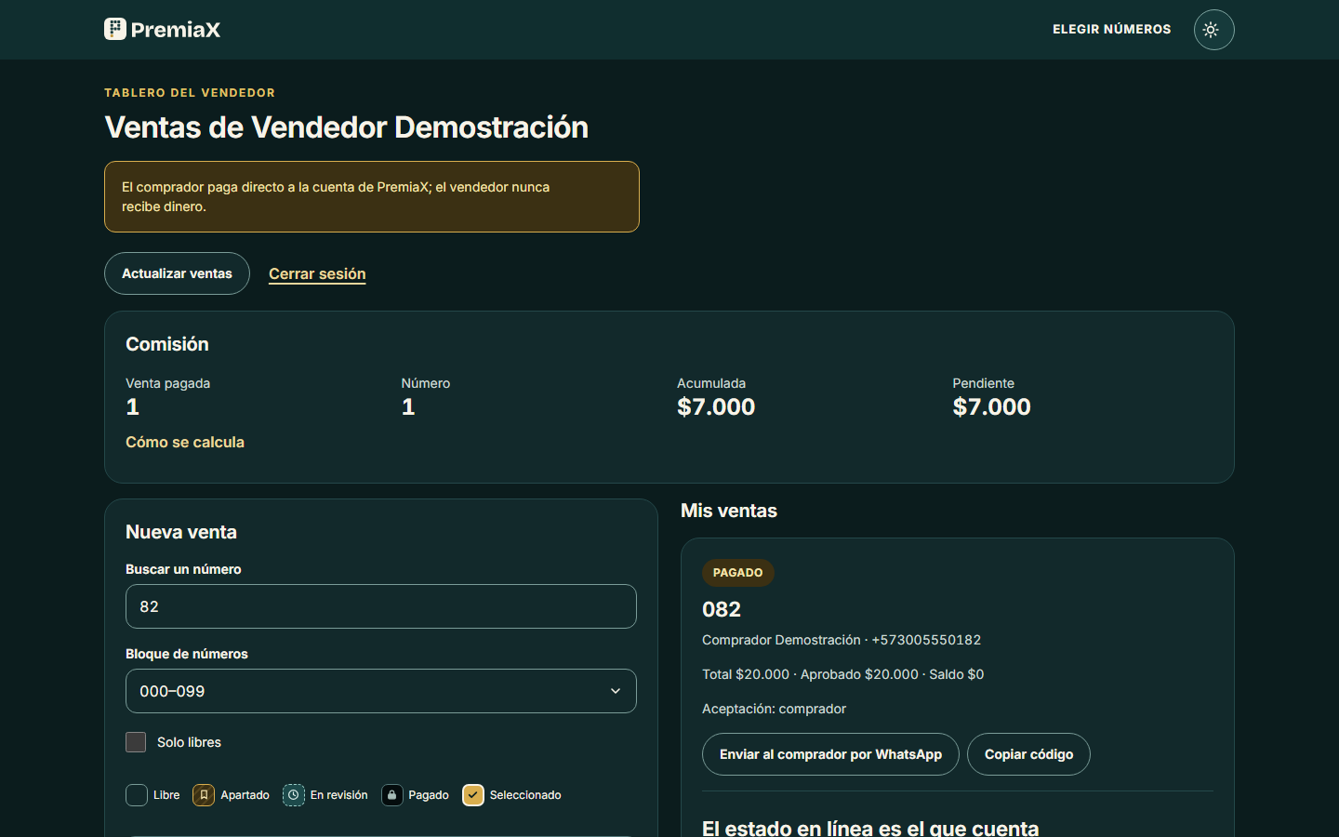
Task: Click the PremiaX logo icon
Action: click(x=115, y=29)
